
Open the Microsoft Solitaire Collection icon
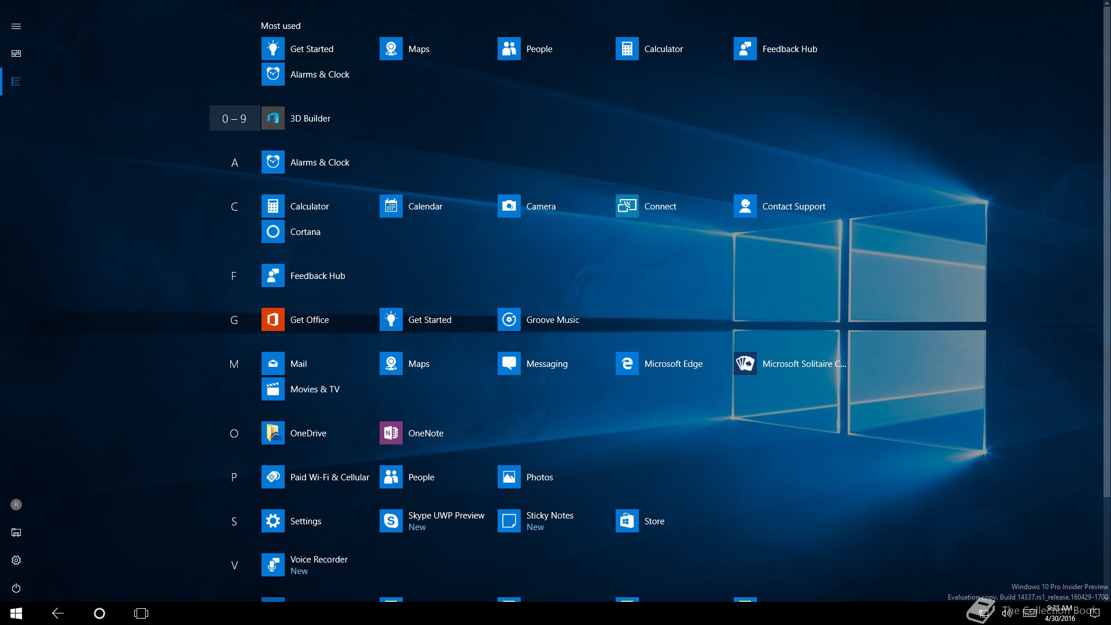(x=745, y=364)
